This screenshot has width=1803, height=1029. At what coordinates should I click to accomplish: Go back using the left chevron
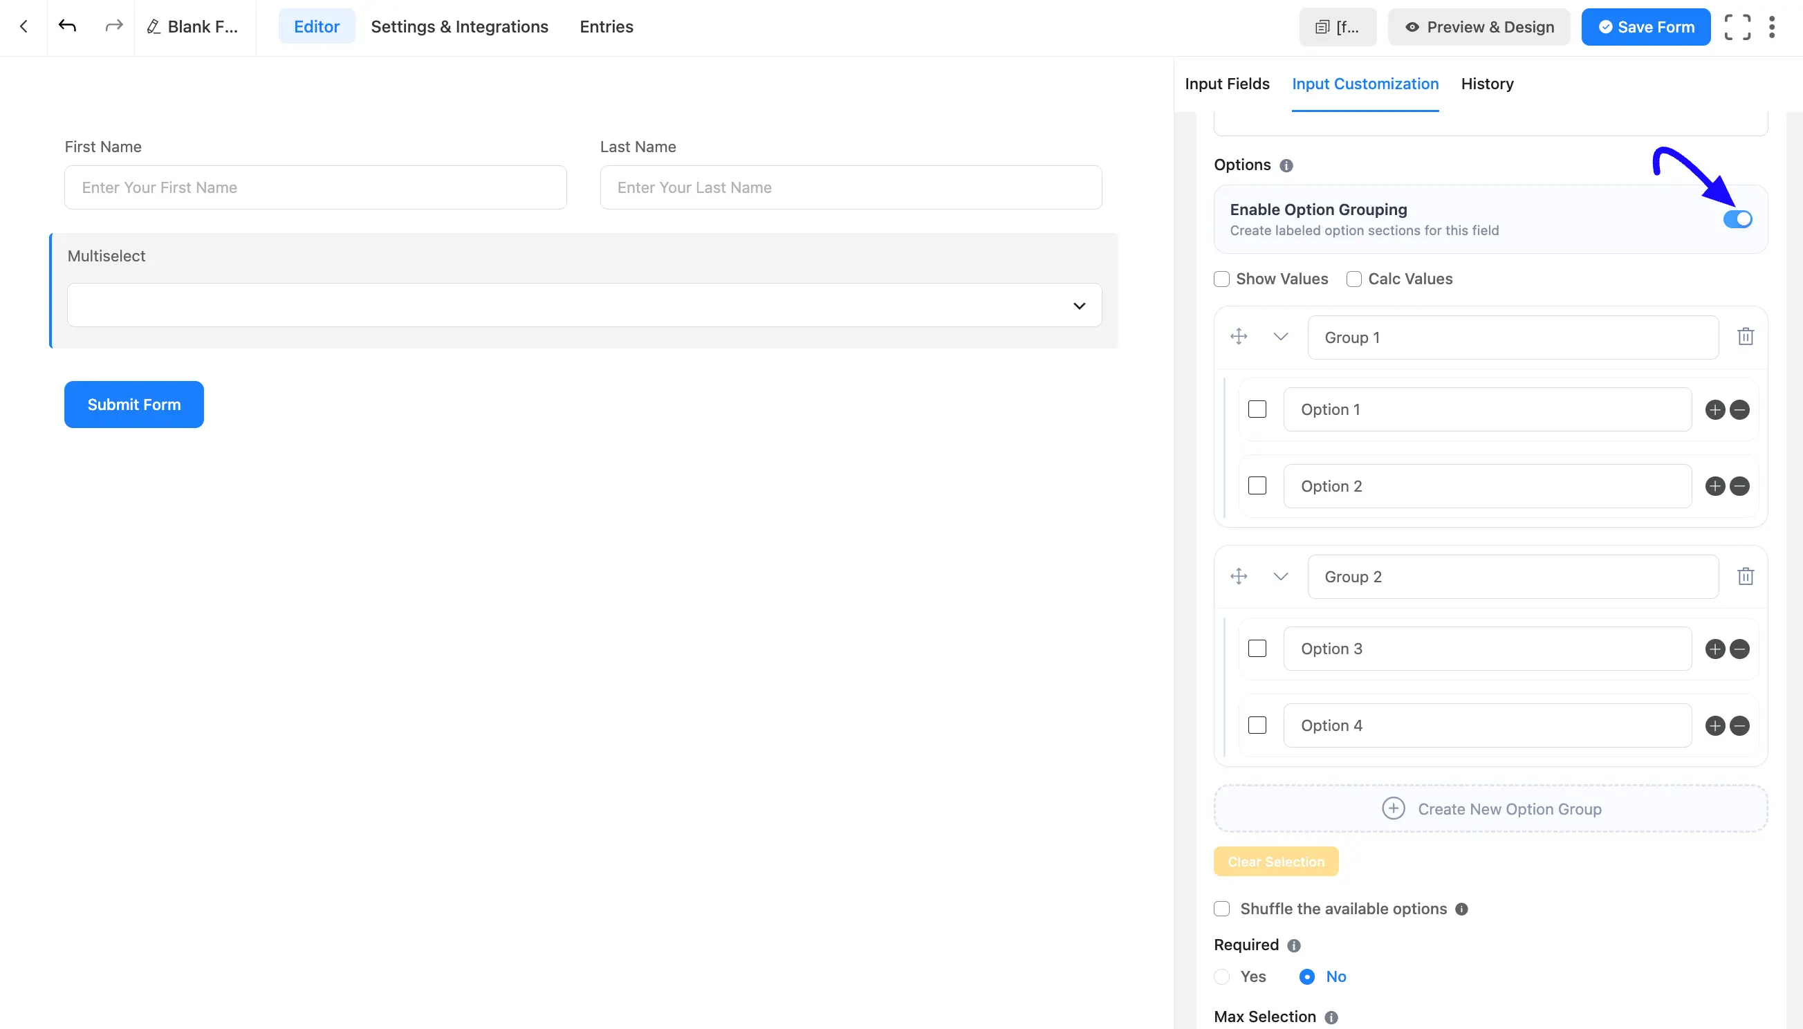click(24, 27)
